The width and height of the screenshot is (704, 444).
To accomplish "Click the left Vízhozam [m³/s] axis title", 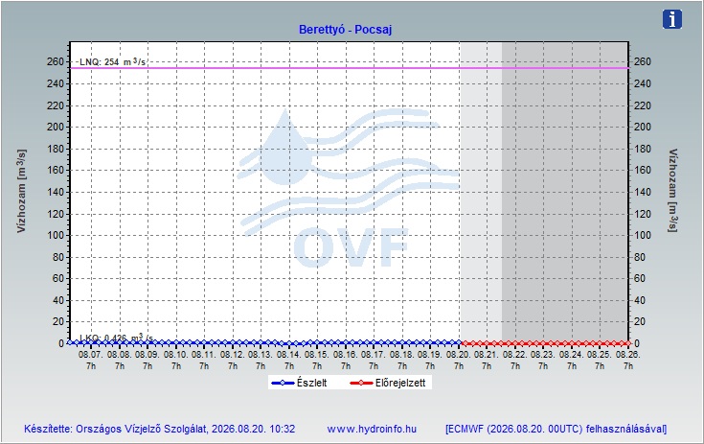I will pos(21,191).
